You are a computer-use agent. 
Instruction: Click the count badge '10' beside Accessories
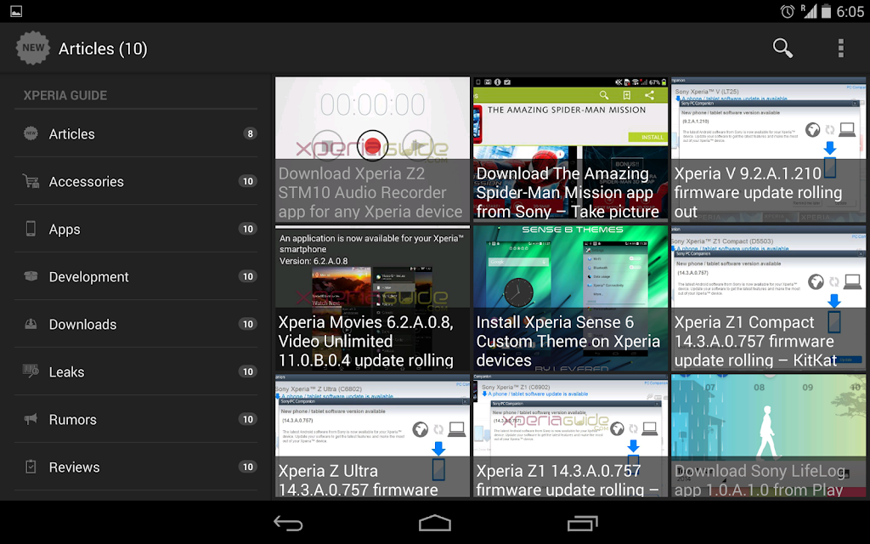(247, 181)
